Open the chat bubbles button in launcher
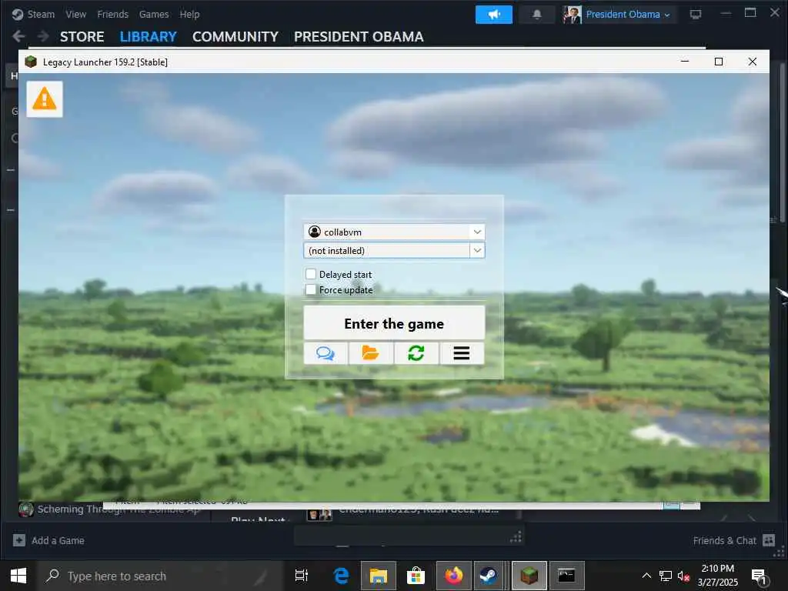The image size is (788, 591). coord(326,353)
